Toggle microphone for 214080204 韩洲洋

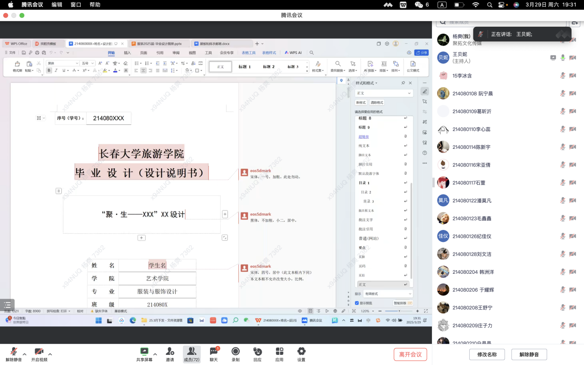click(x=563, y=272)
